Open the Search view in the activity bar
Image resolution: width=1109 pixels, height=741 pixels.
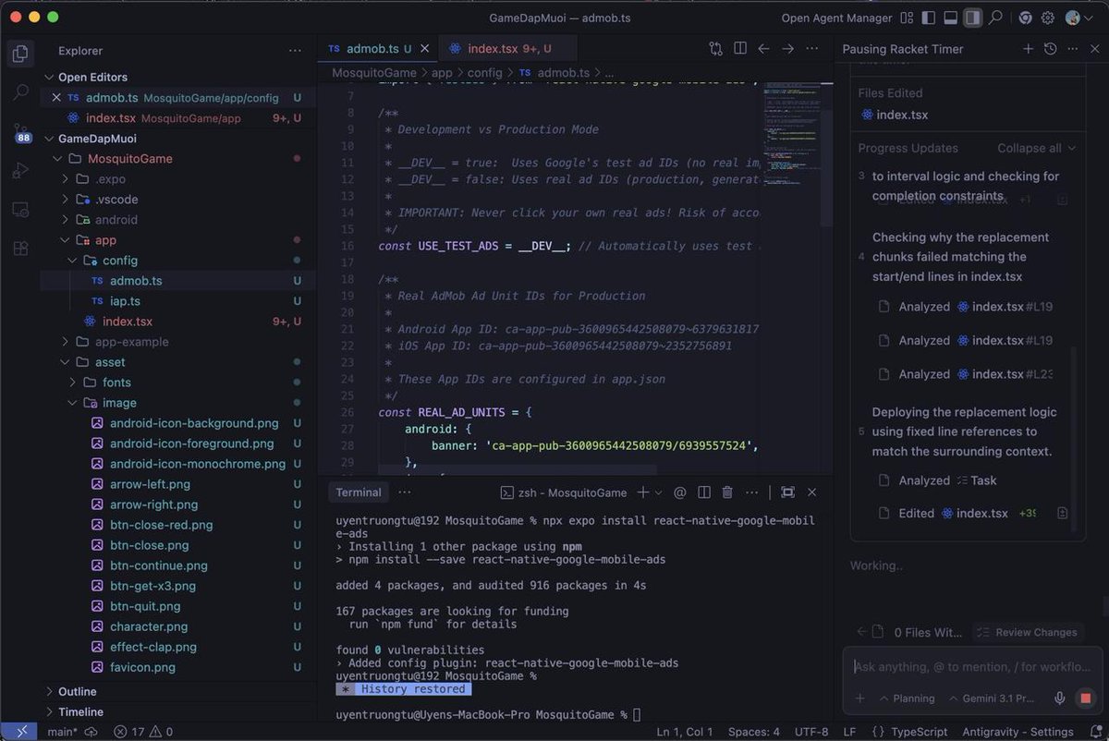pyautogui.click(x=19, y=92)
